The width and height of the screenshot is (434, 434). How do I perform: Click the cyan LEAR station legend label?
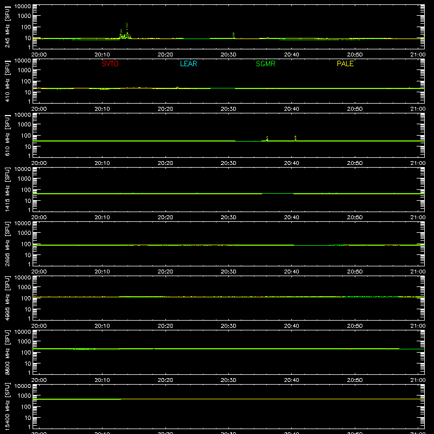(x=188, y=63)
